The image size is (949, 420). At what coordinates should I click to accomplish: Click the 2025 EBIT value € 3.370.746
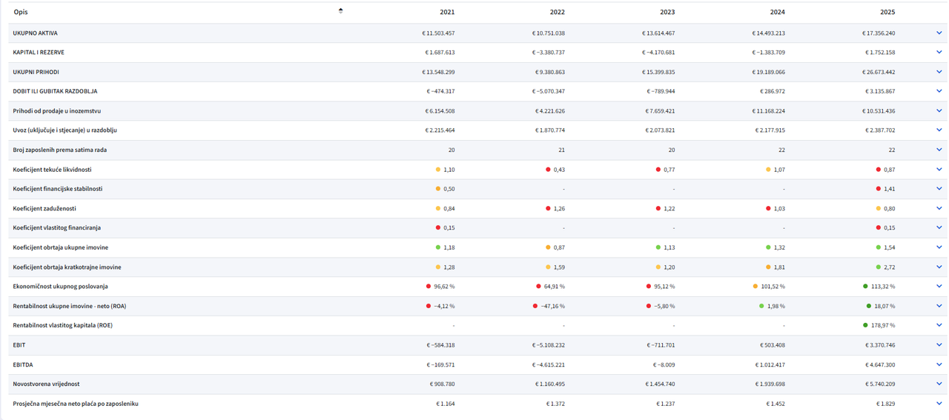(880, 344)
